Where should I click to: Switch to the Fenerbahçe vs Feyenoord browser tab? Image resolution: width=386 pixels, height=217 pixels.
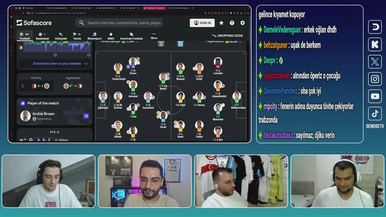click(154, 8)
